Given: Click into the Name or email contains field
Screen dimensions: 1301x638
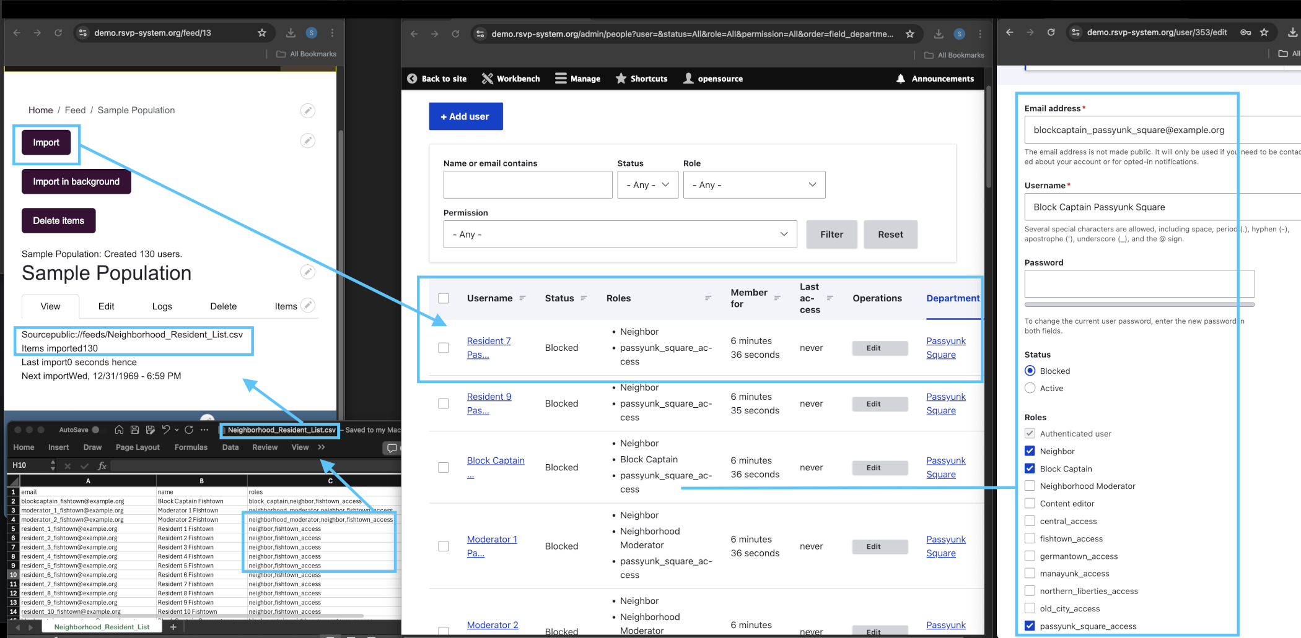Looking at the screenshot, I should [528, 184].
